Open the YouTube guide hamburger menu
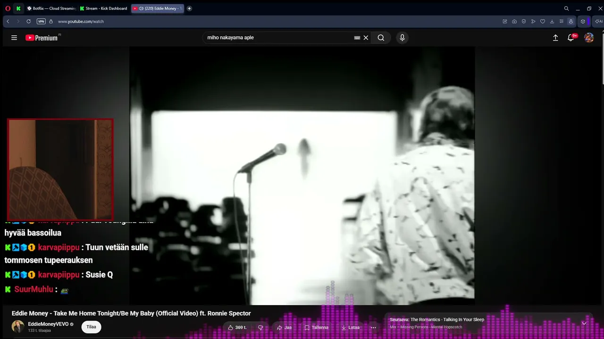The width and height of the screenshot is (604, 339). click(x=14, y=38)
